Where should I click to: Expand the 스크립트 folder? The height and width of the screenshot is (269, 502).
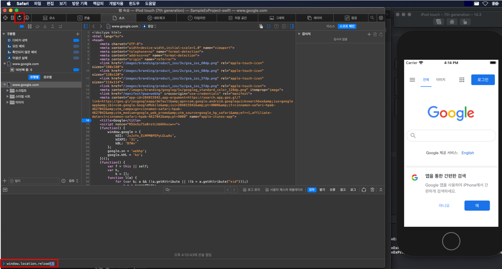[x=8, y=91]
